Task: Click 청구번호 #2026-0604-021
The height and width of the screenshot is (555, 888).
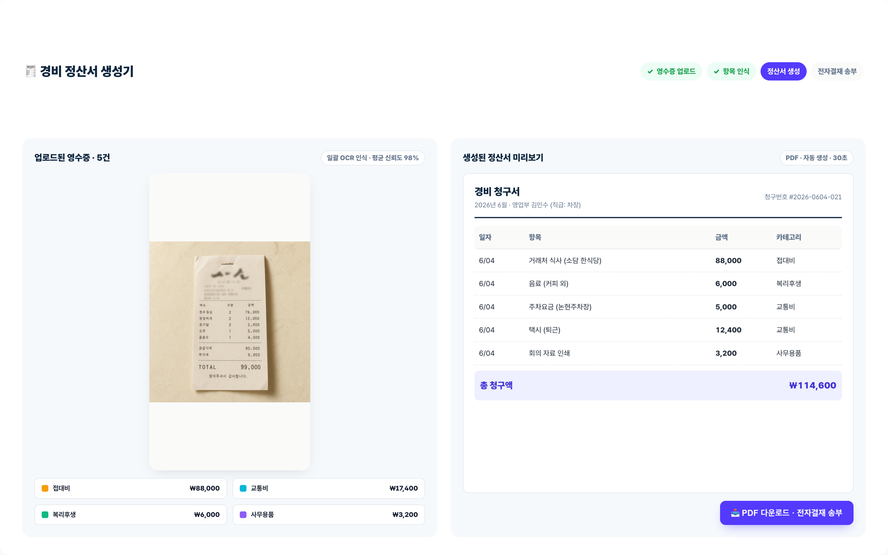Action: click(803, 197)
